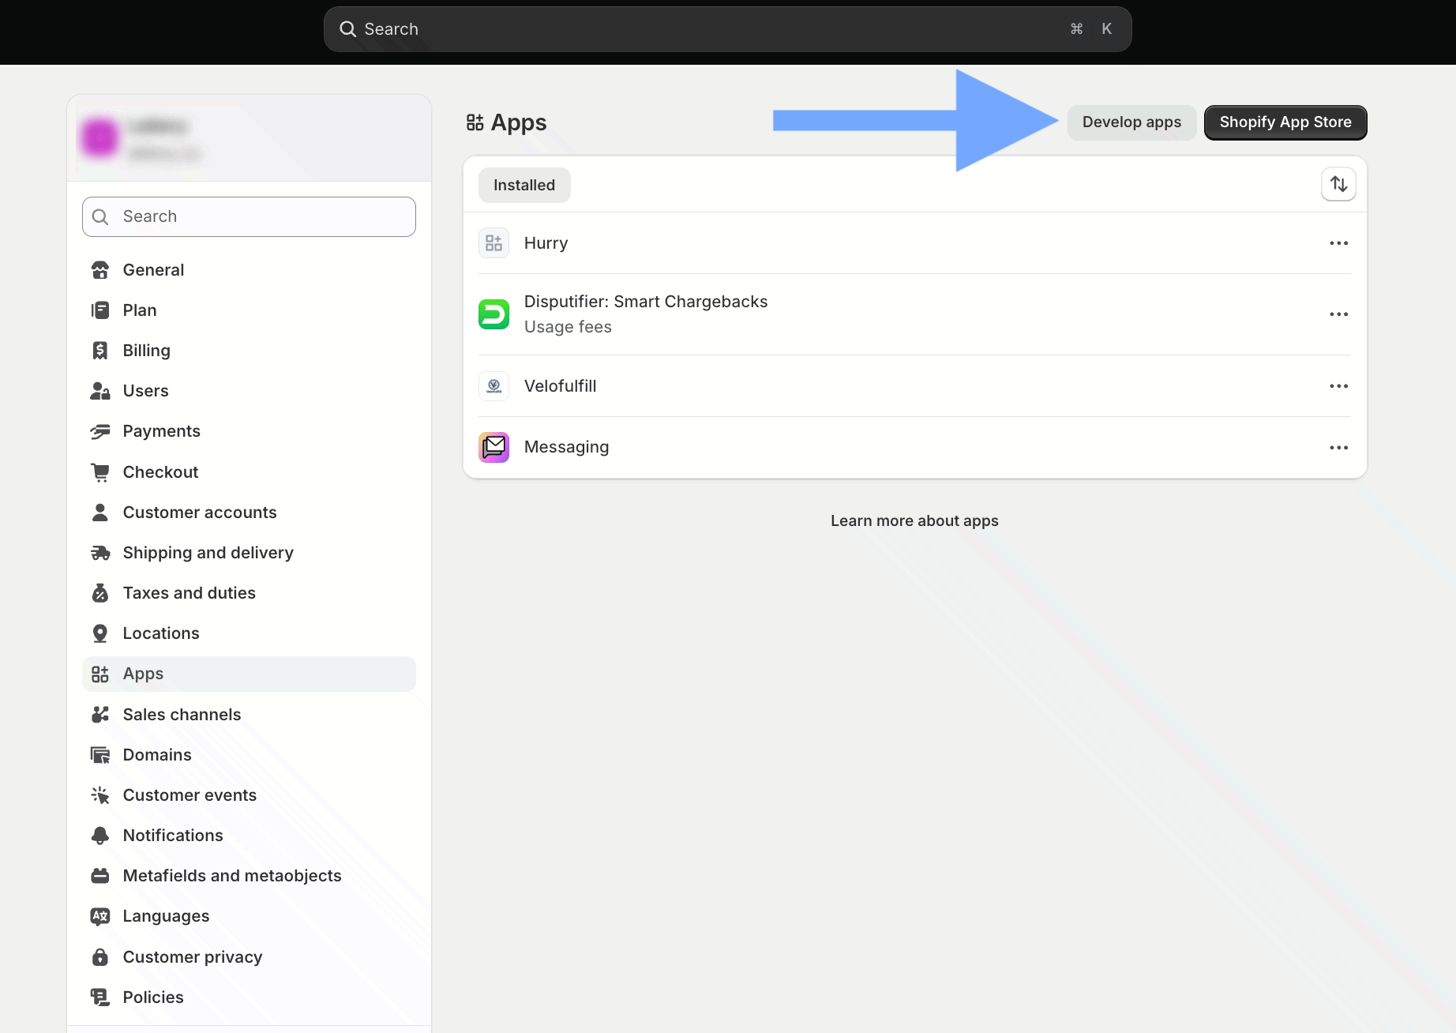Go to Domains settings

(x=249, y=755)
